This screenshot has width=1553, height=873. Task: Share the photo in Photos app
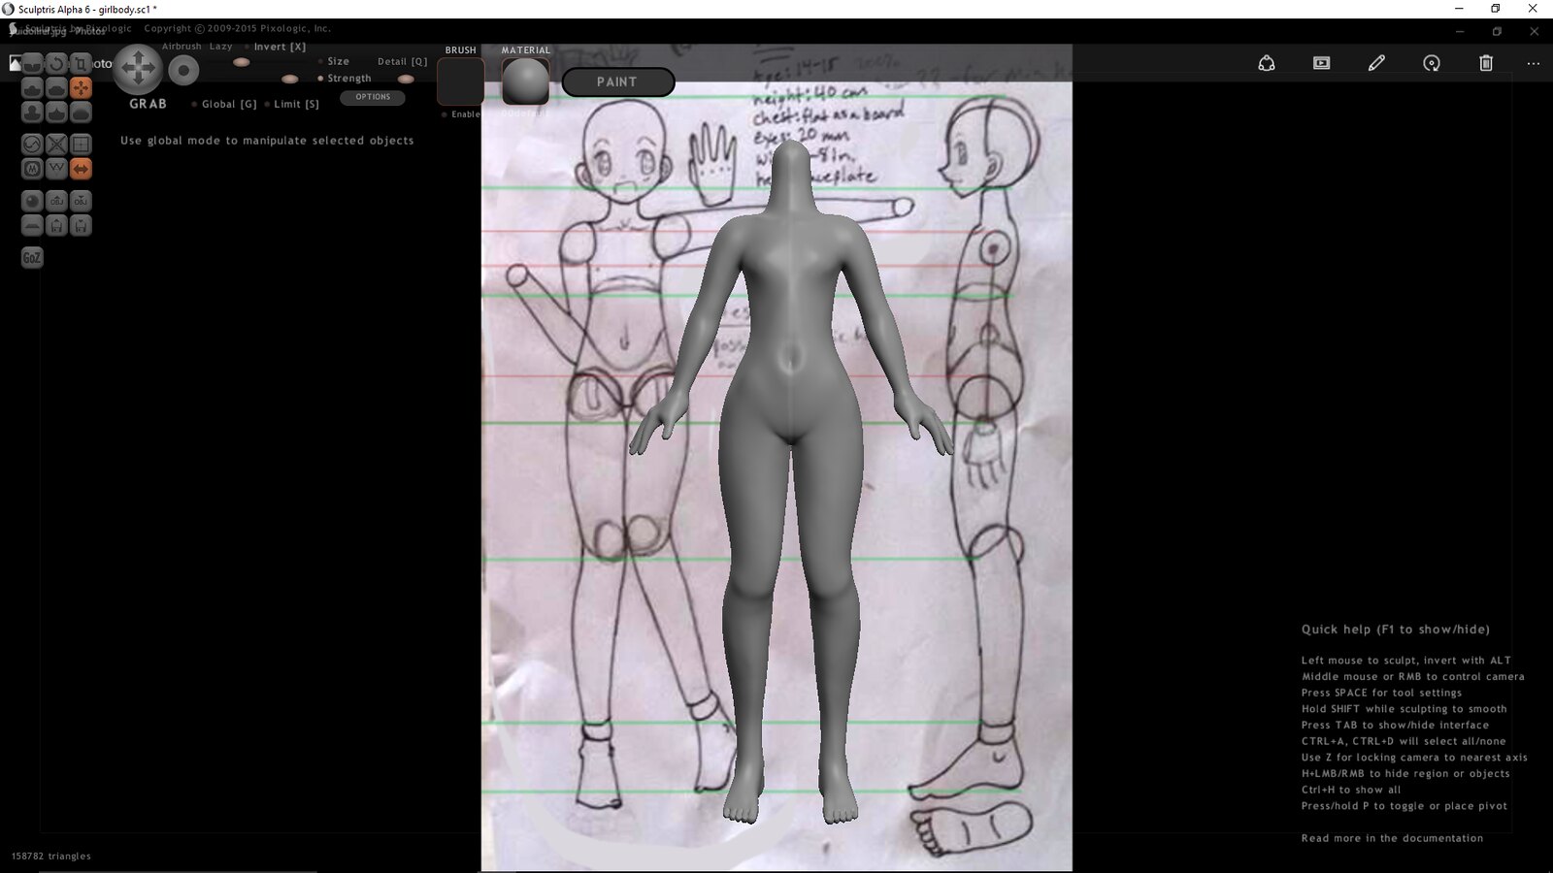click(x=1267, y=63)
